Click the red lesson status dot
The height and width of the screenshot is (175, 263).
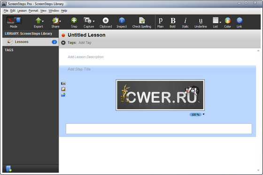63,35
